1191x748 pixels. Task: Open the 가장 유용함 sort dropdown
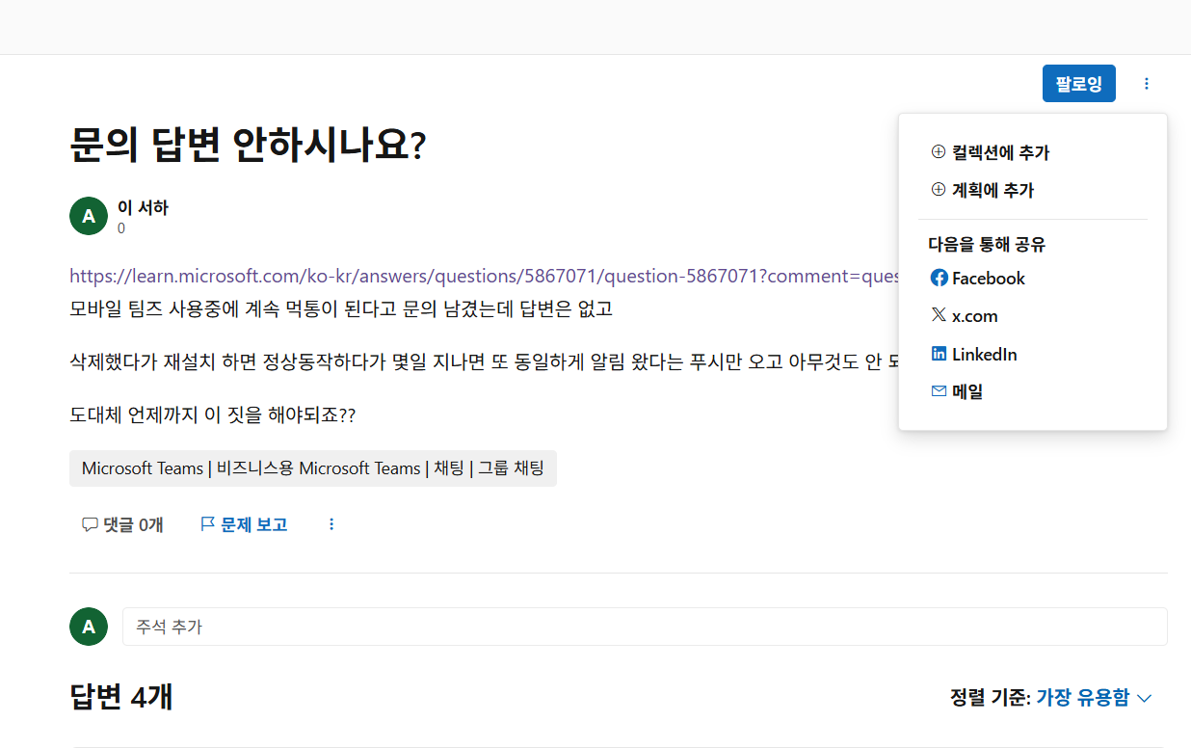[x=1095, y=698]
